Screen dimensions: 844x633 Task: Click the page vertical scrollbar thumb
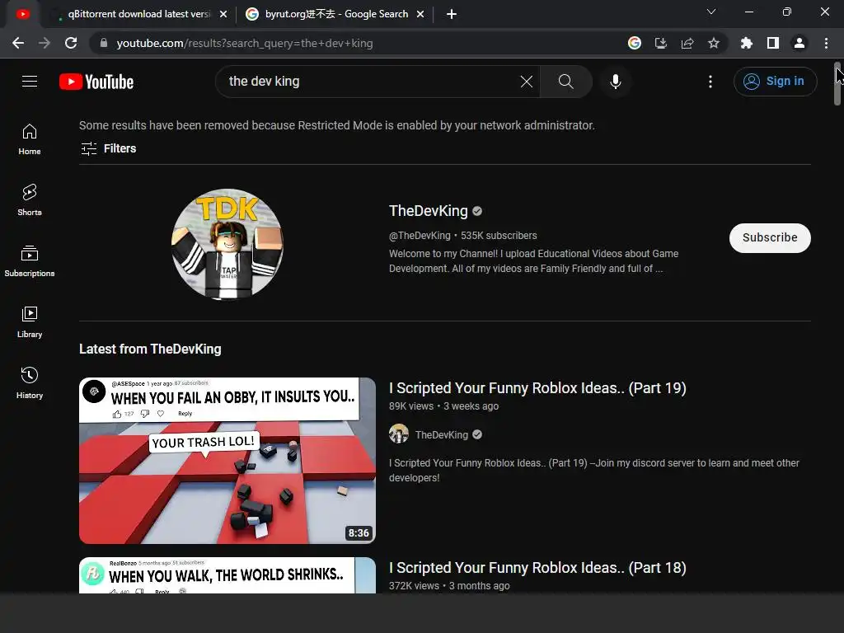(837, 83)
